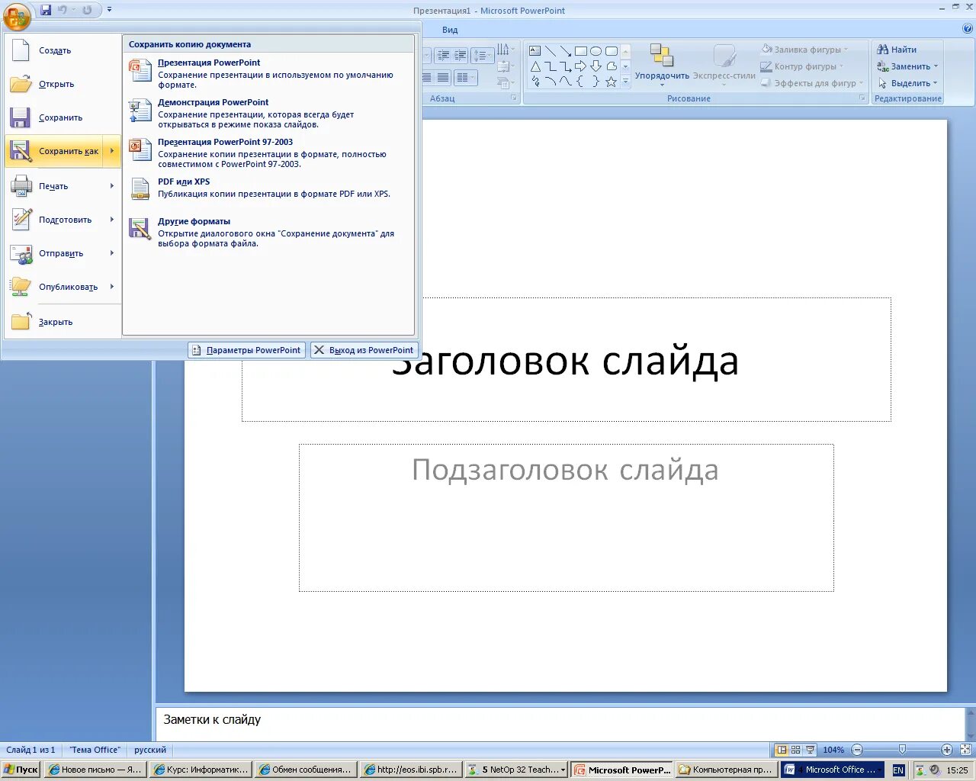Select the right block arrow shape
The image size is (976, 781).
(x=581, y=66)
